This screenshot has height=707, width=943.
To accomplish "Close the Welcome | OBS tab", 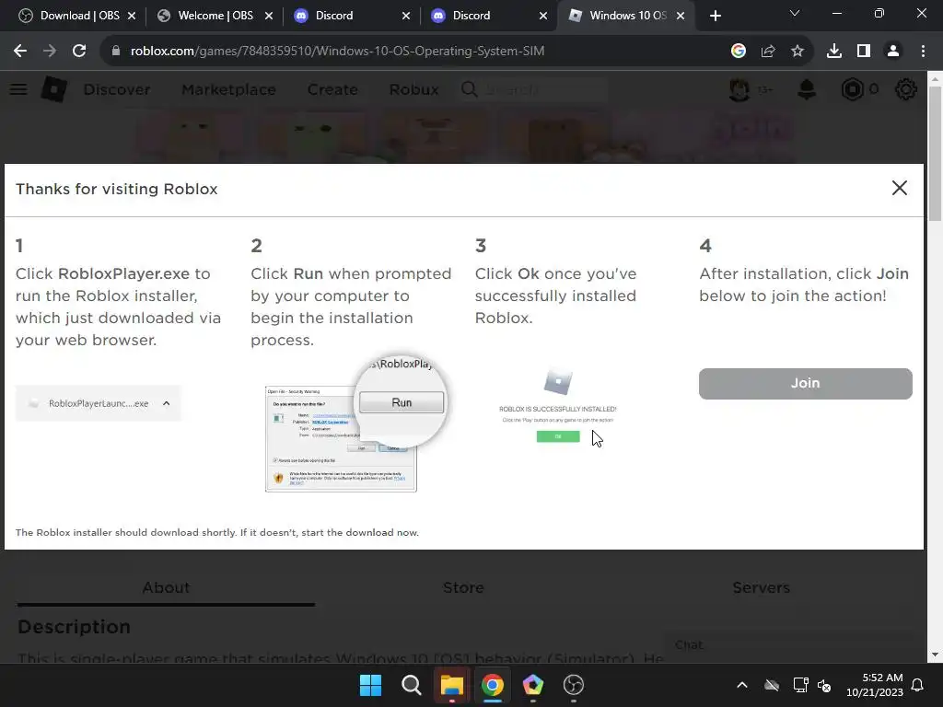I will (269, 16).
